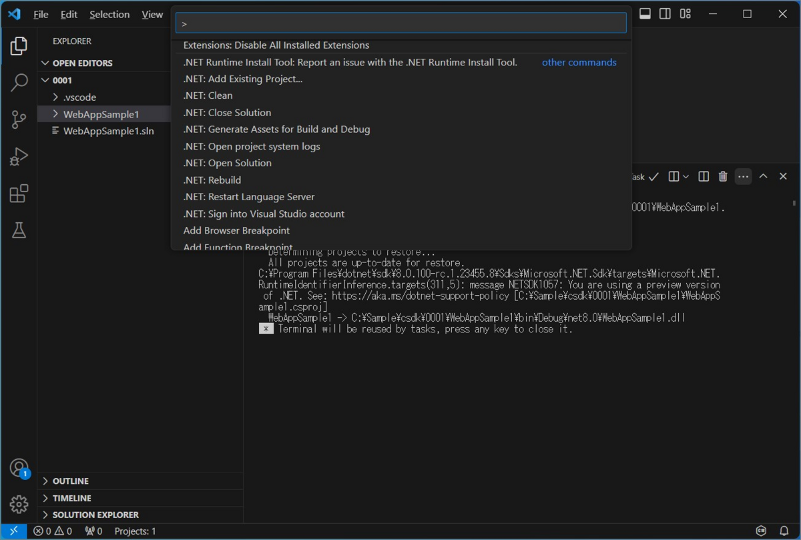
Task: Select Extensions: Disable All Installed Extensions command
Action: (401, 45)
